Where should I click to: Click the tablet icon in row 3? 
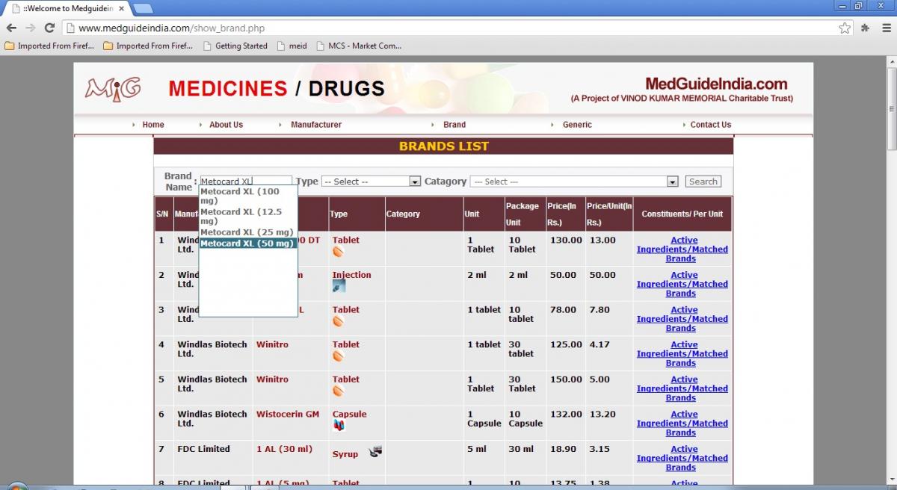(338, 321)
